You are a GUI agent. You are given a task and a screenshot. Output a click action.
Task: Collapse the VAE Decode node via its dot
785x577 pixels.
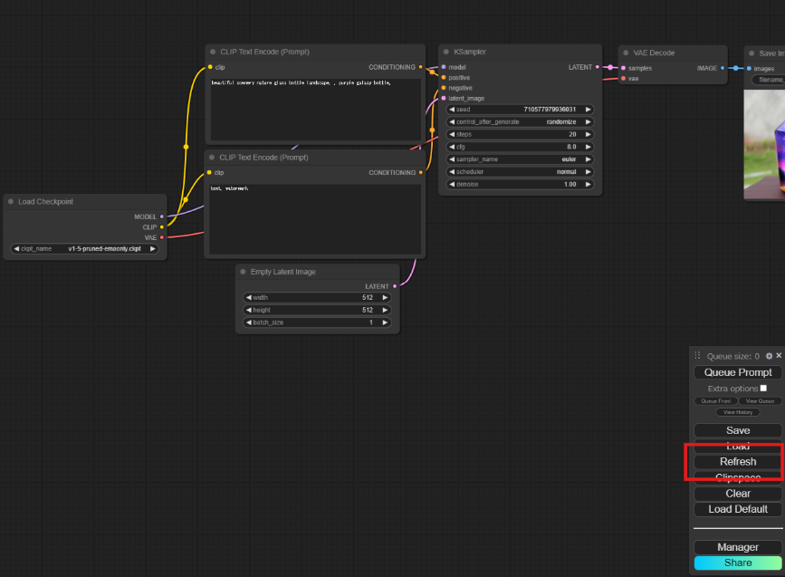[626, 53]
